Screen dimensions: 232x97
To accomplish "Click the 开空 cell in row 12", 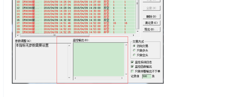I will [106, 8].
